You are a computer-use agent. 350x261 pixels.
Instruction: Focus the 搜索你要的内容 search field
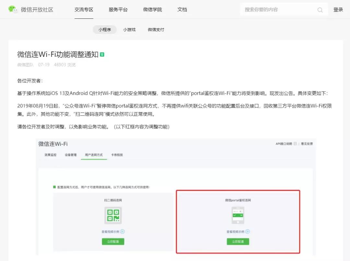[x=284, y=10]
